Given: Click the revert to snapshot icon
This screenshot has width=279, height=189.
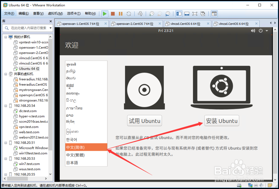Looking at the screenshot, I should (x=160, y=14).
